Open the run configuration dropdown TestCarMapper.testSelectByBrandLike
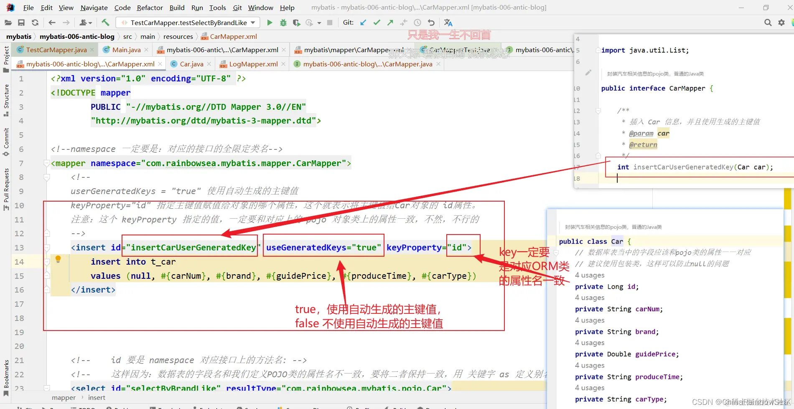The image size is (794, 409). click(188, 23)
